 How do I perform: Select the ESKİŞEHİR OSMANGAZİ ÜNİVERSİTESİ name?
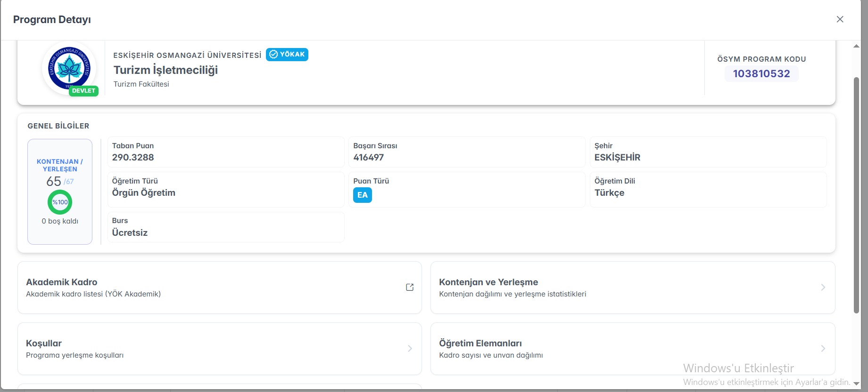click(187, 55)
